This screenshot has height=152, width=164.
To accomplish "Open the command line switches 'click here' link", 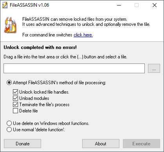I will click(83, 35).
